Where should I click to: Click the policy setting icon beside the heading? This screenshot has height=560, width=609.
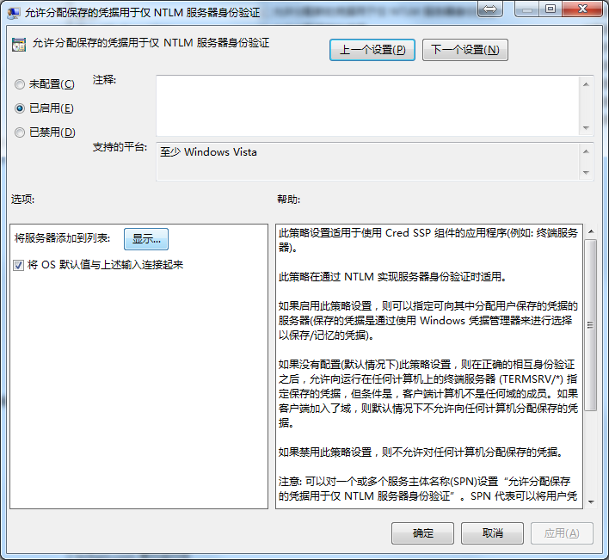pyautogui.click(x=19, y=44)
